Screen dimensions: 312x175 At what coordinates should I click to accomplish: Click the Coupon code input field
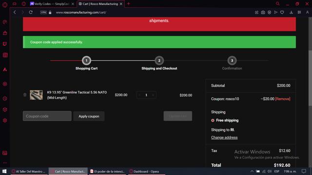[47, 116]
